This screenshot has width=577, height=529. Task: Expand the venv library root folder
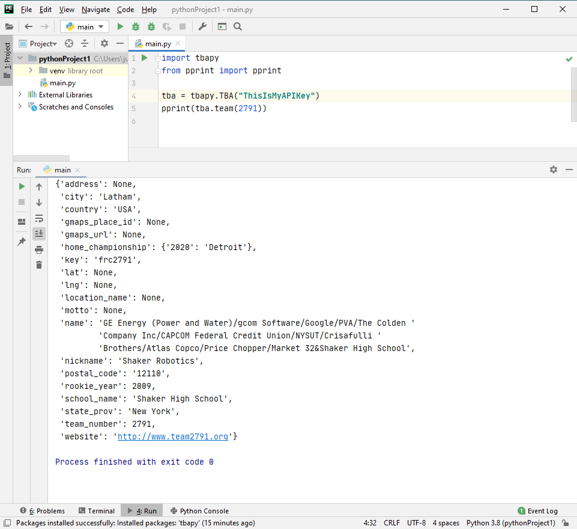30,70
